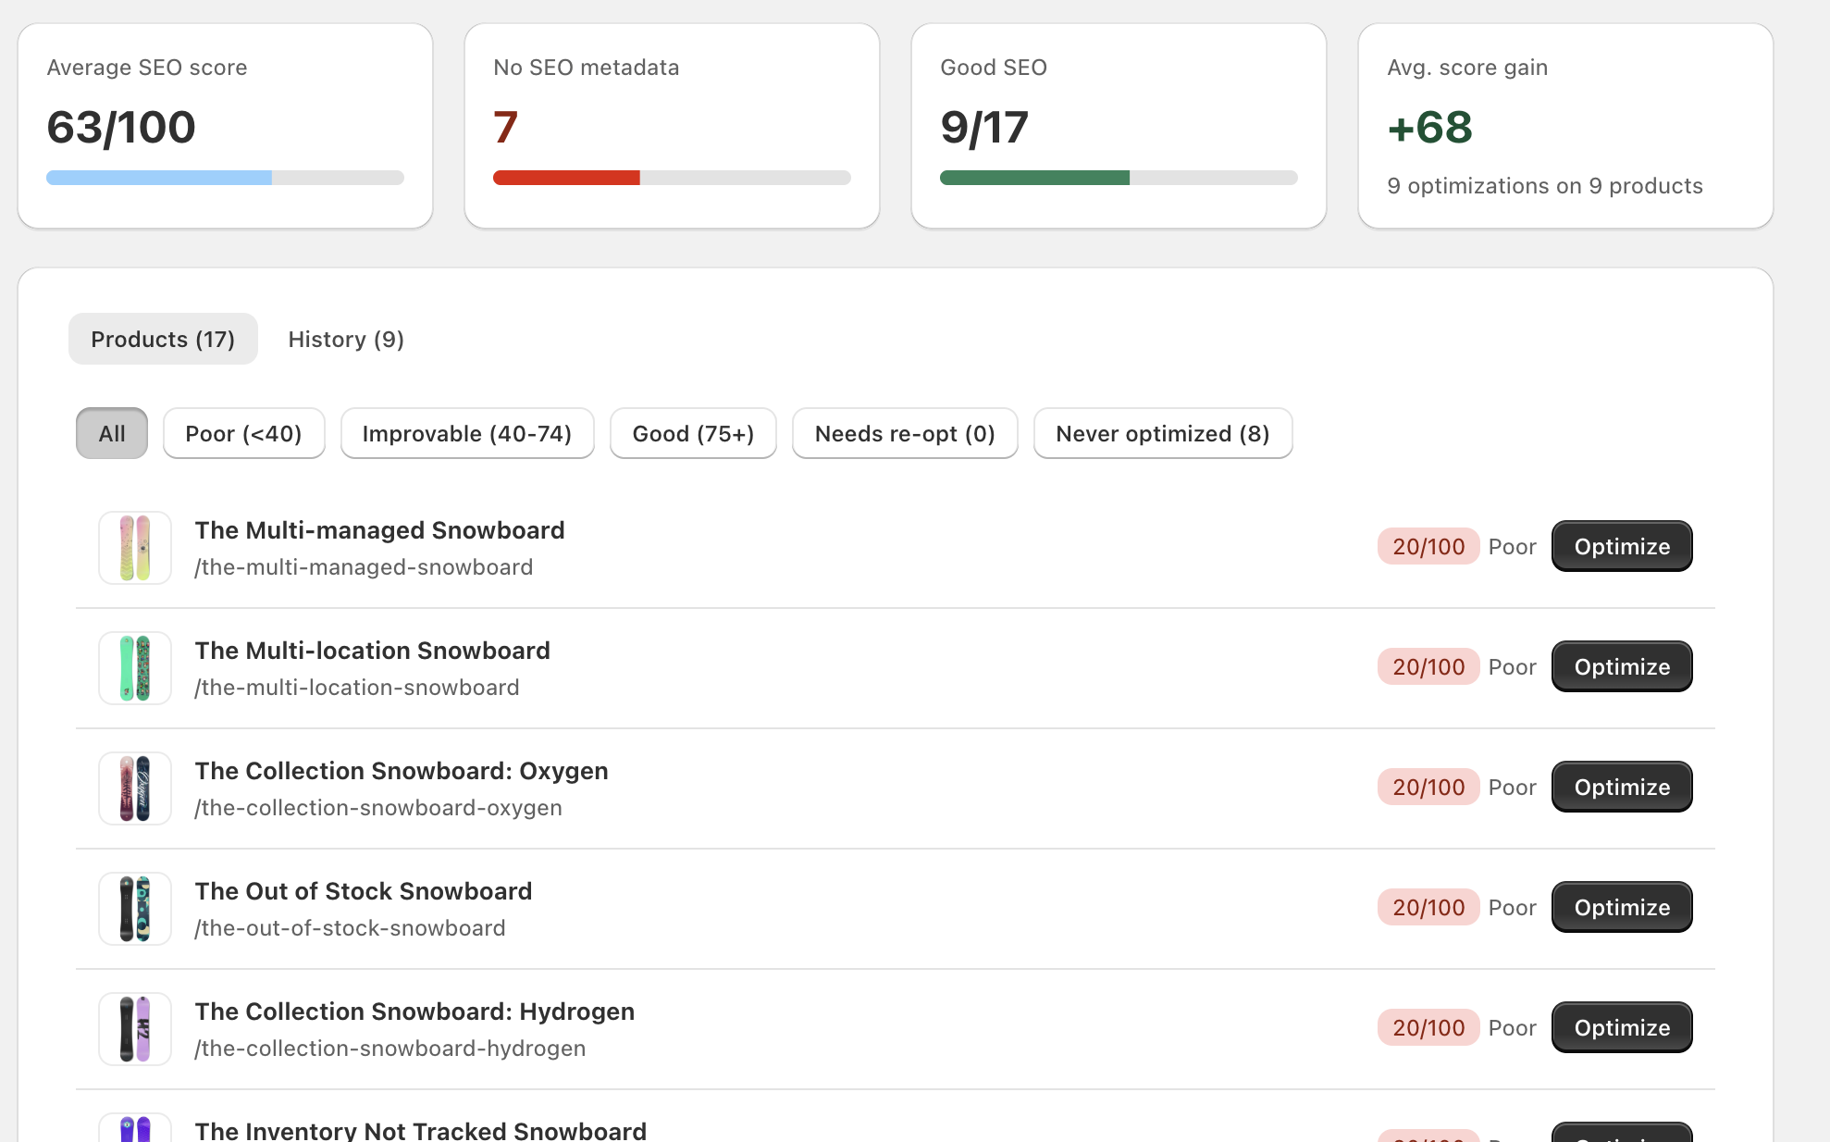Click the /the-multi-managed-snowboard URL path
The image size is (1830, 1142).
tap(364, 567)
